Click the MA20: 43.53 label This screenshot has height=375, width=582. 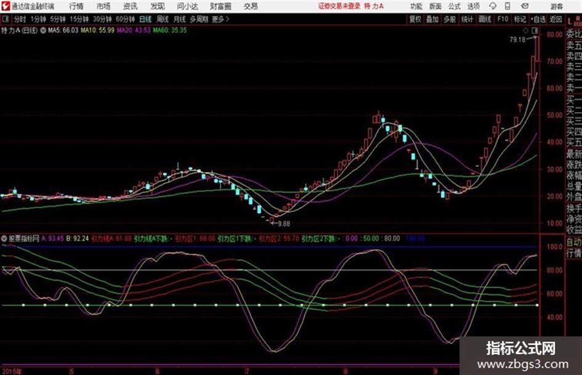point(134,30)
